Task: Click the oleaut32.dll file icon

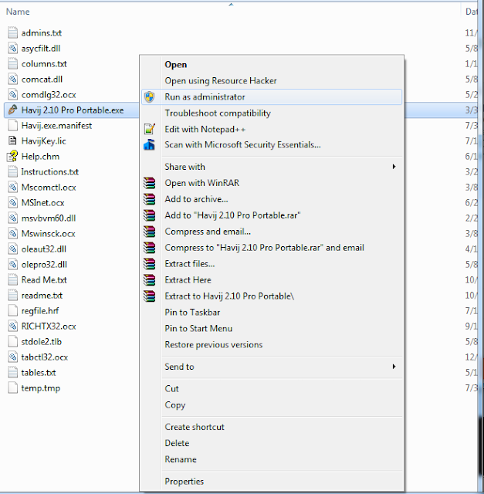Action: click(12, 249)
